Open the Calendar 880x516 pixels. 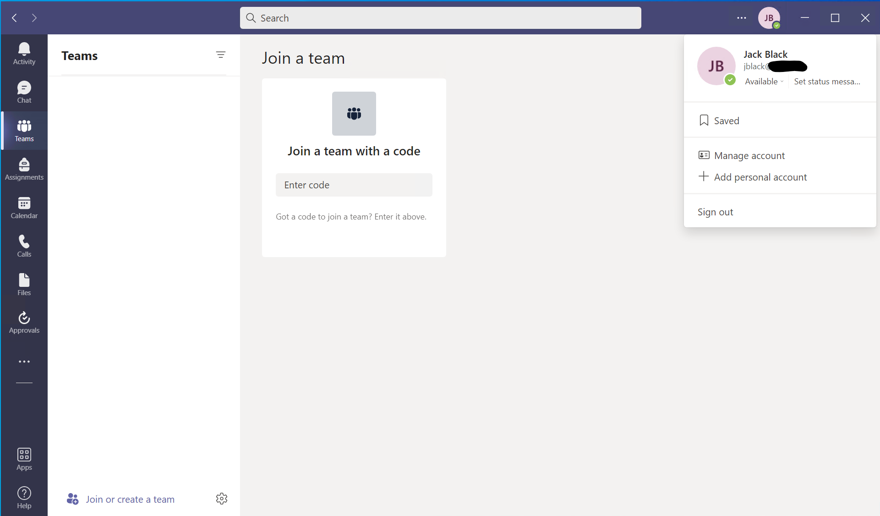[24, 207]
